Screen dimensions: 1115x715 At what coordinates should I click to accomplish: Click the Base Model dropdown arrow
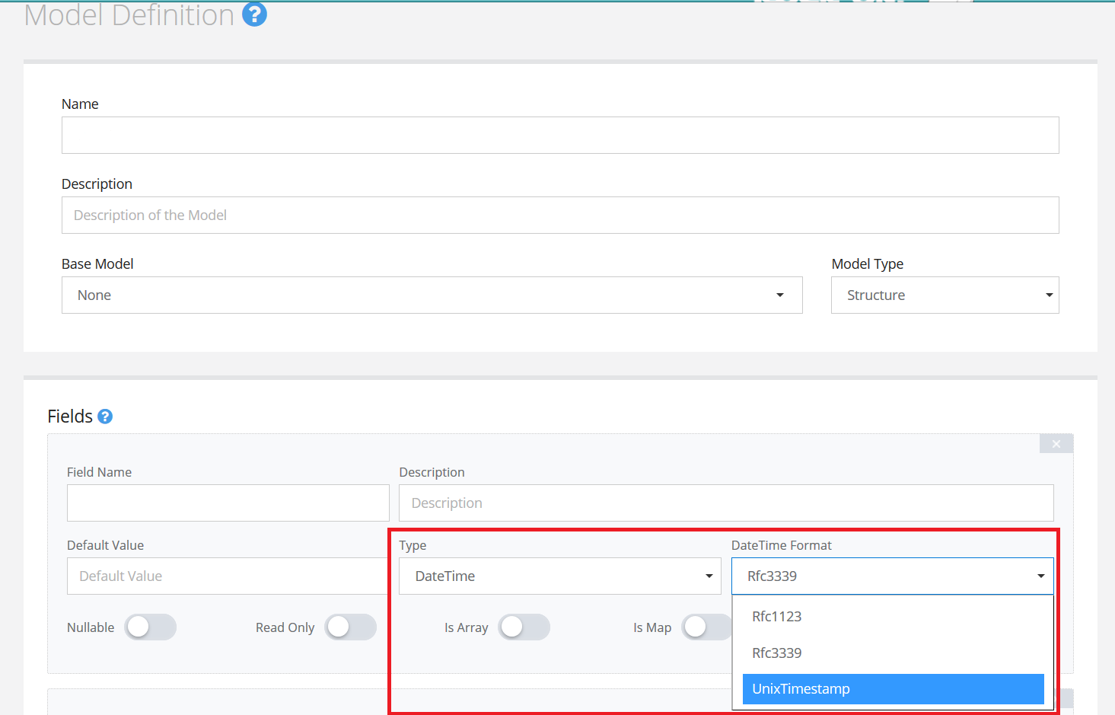(x=779, y=295)
